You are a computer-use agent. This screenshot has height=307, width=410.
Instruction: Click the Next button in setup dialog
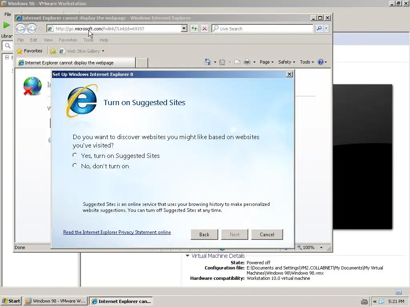click(x=235, y=234)
